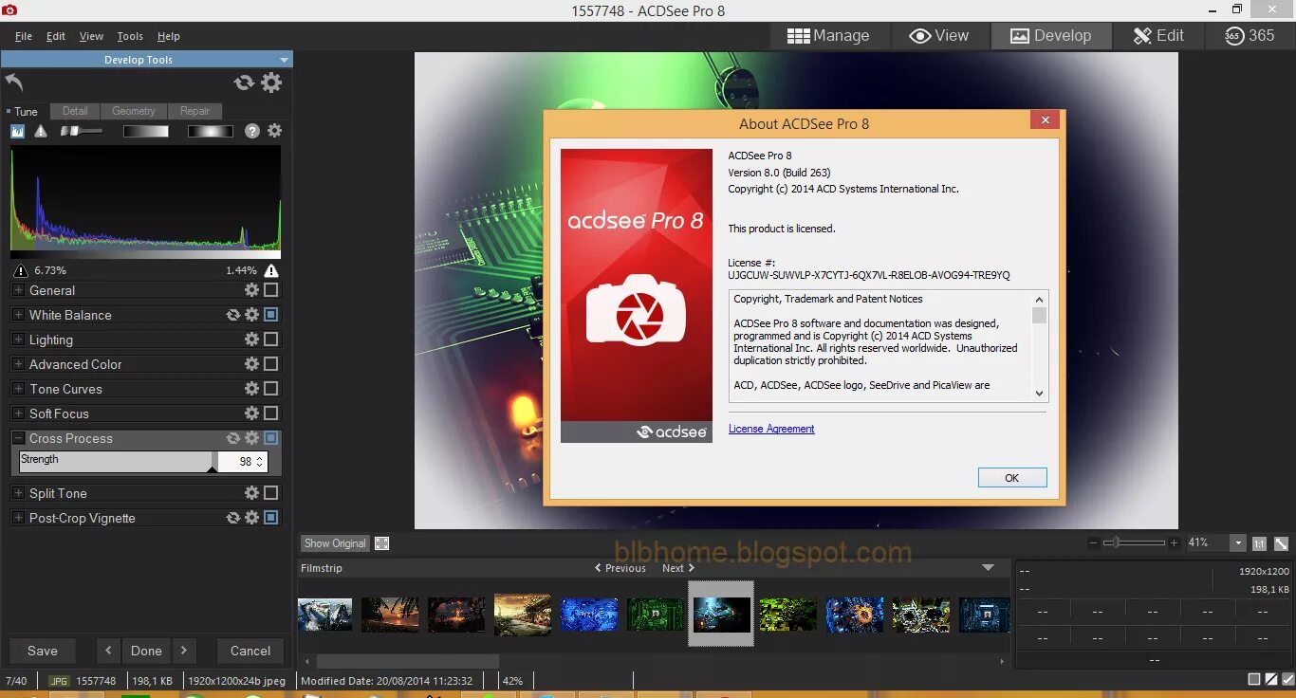Set zoom to actual size 1:1
This screenshot has height=698, width=1296.
1259,543
